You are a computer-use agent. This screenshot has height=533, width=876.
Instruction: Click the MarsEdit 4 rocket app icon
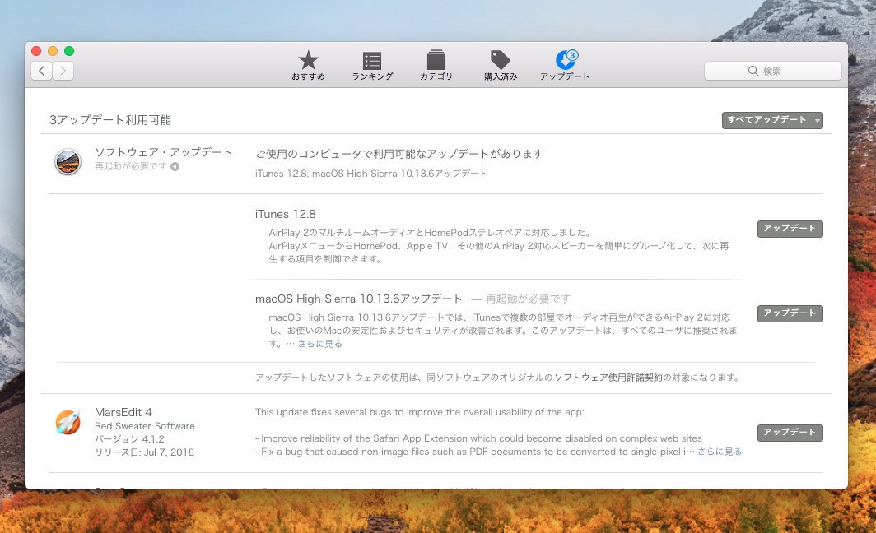[x=68, y=423]
